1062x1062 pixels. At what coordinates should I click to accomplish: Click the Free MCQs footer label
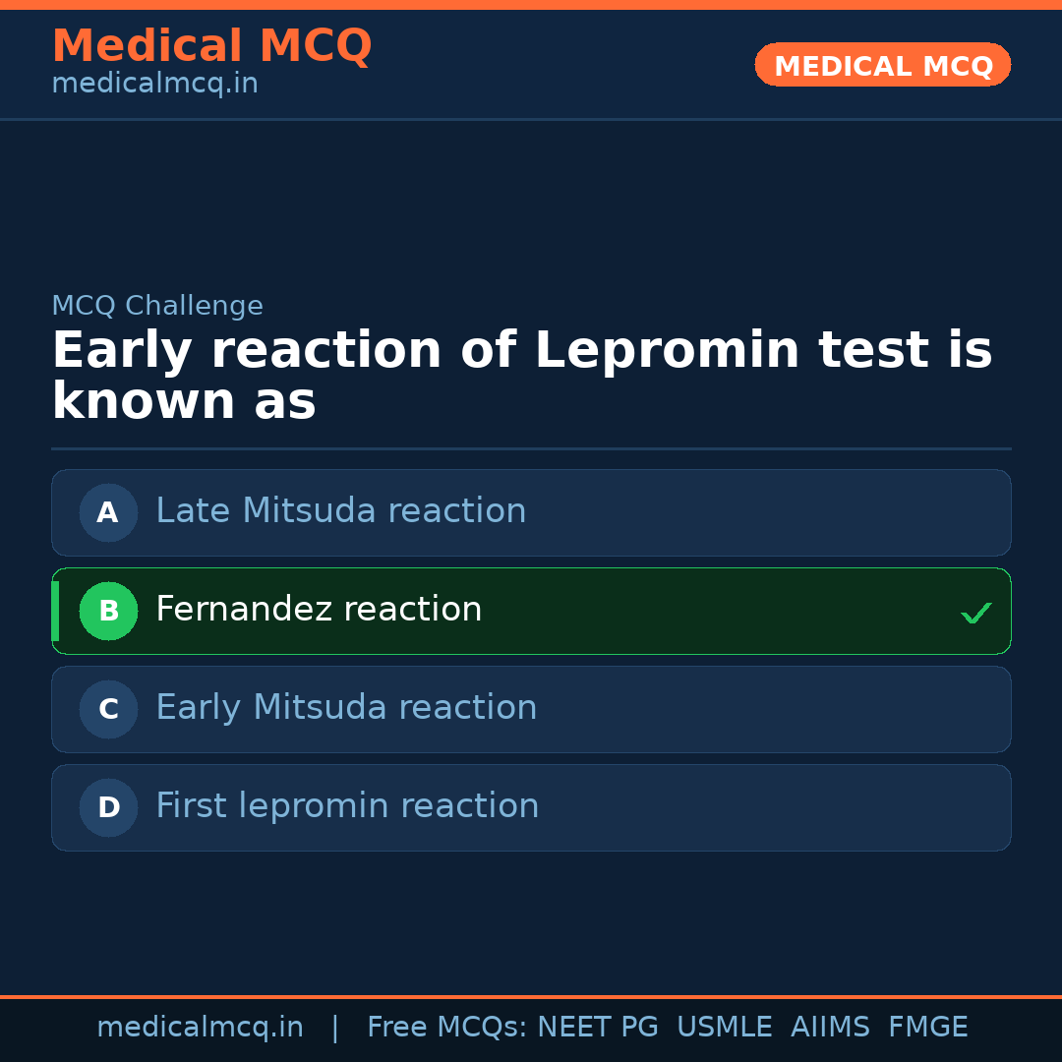tap(446, 1028)
